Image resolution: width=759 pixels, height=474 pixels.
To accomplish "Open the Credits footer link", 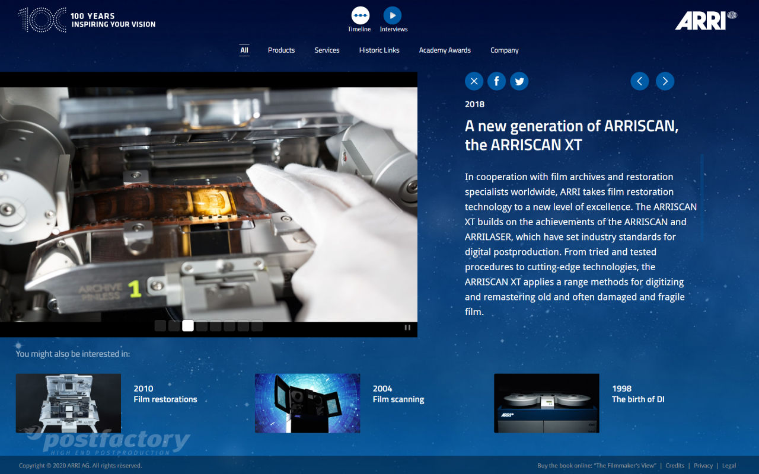I will pyautogui.click(x=675, y=466).
